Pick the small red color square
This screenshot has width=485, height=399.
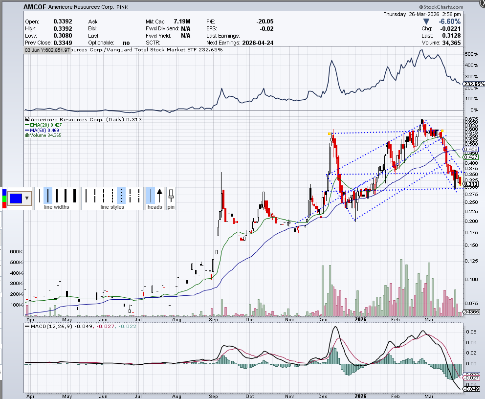pyautogui.click(x=4, y=205)
